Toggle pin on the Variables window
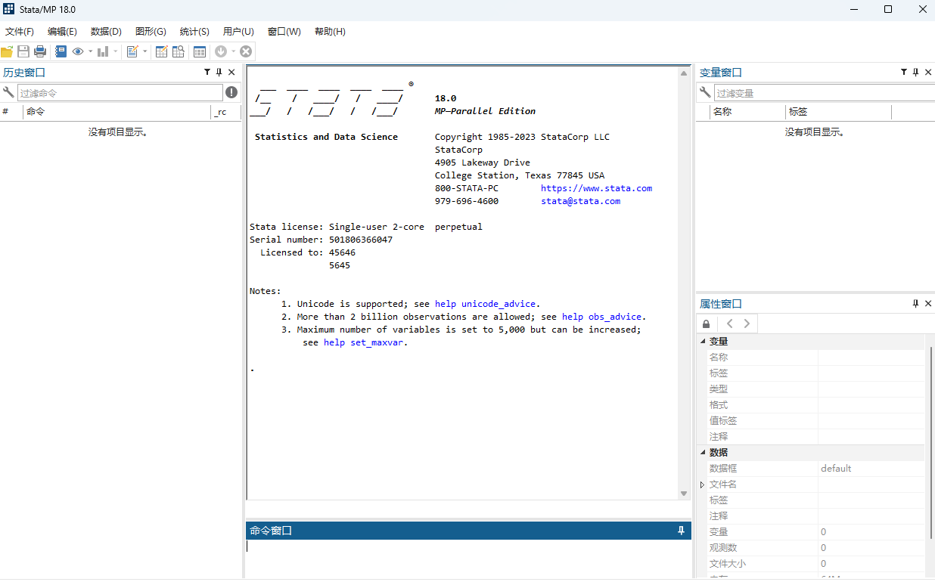 pyautogui.click(x=915, y=73)
